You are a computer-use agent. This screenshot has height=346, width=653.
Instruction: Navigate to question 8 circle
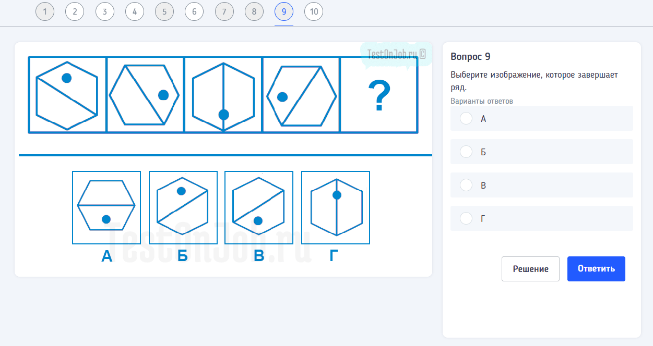[x=254, y=12]
